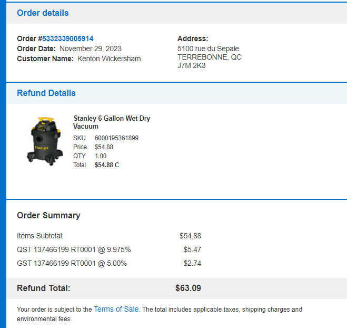Click the Refund Total amount $63.09
347x328 pixels.
[x=189, y=288]
